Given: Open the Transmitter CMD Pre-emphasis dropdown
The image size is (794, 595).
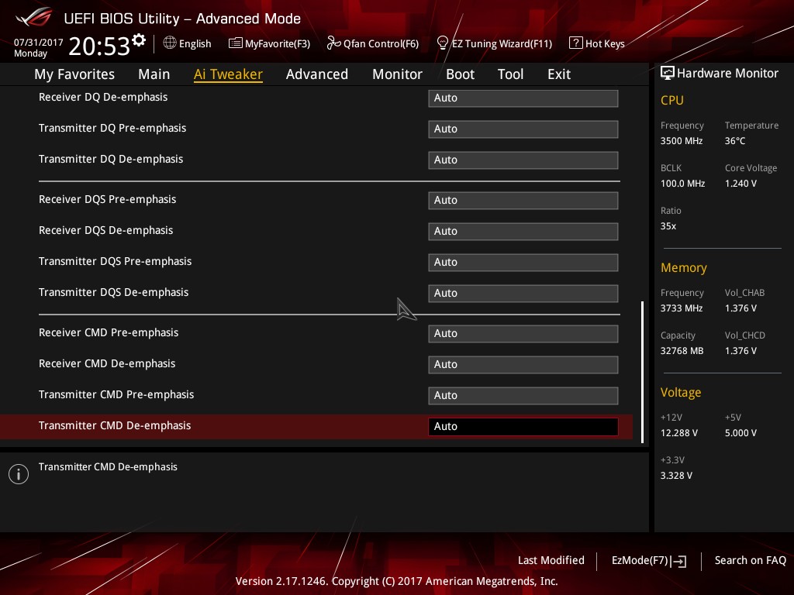Looking at the screenshot, I should pos(523,395).
